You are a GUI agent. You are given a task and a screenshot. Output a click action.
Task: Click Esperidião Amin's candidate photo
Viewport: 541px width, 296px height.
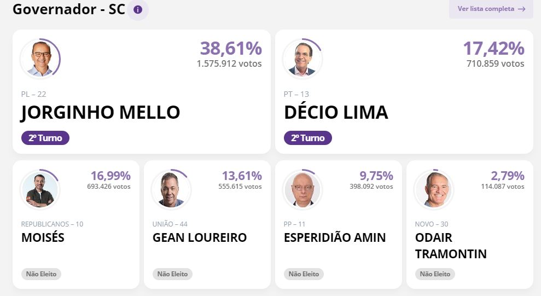coord(303,190)
